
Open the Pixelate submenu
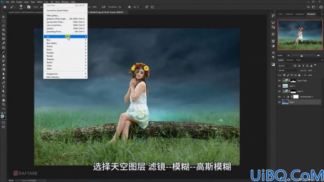[x=66, y=53]
